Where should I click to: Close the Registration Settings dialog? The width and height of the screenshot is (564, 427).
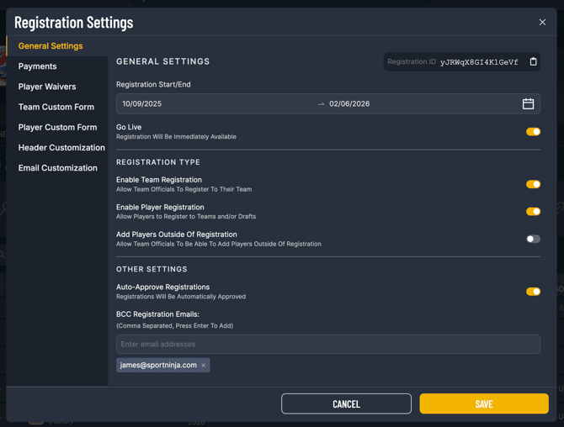pyautogui.click(x=542, y=23)
